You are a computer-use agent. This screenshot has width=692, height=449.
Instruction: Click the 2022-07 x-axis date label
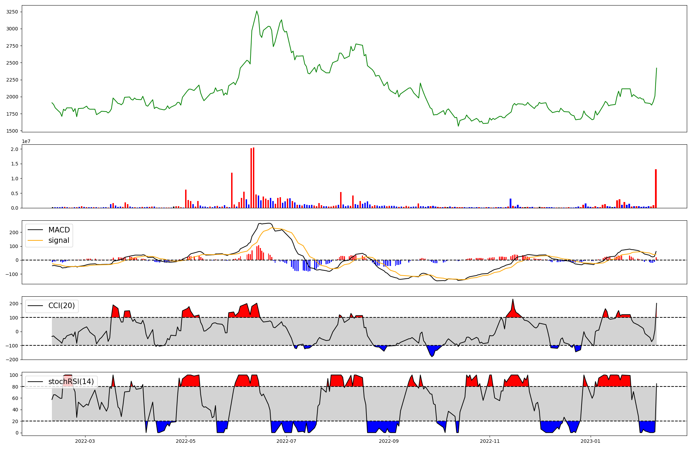click(286, 441)
